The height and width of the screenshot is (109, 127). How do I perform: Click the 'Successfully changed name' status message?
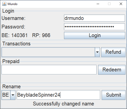pyautogui.click(x=63, y=104)
